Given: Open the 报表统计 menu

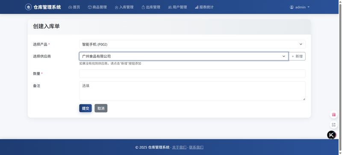Looking at the screenshot, I should tap(204, 7).
